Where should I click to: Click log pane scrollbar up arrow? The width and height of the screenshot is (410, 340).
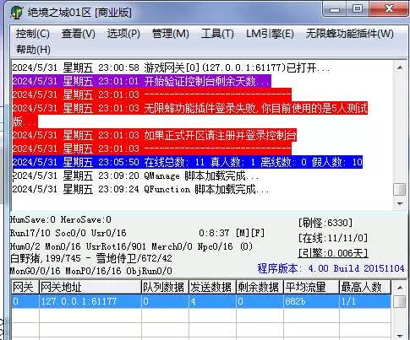point(399,67)
